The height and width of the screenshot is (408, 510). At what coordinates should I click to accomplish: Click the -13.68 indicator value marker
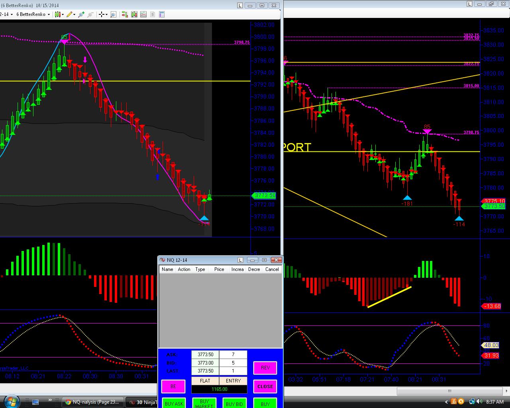pyautogui.click(x=492, y=306)
